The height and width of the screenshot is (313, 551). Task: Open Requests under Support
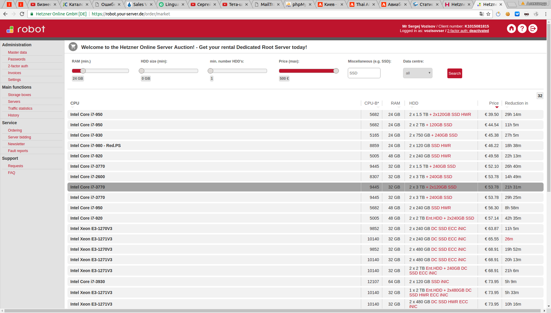tap(15, 166)
